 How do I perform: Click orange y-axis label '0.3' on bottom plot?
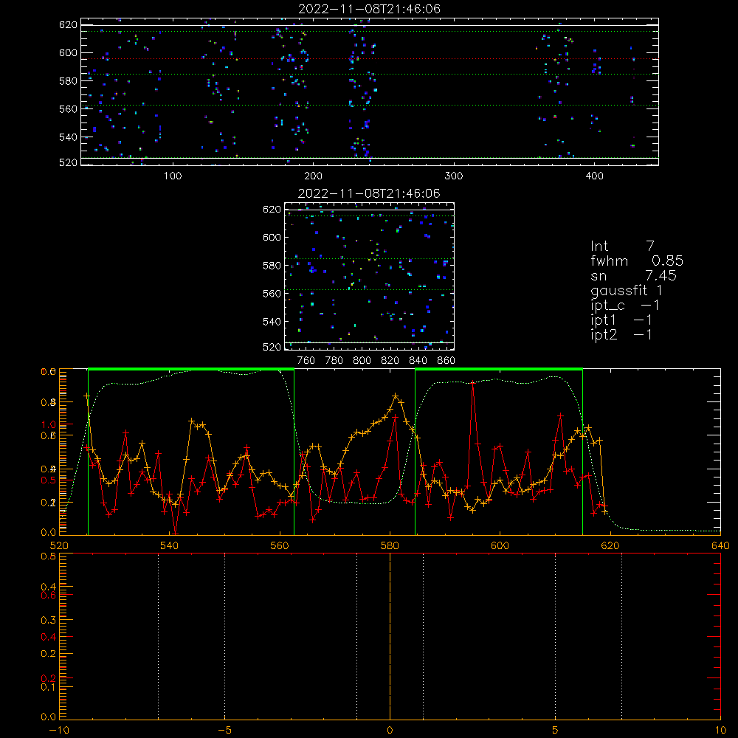tap(49, 621)
